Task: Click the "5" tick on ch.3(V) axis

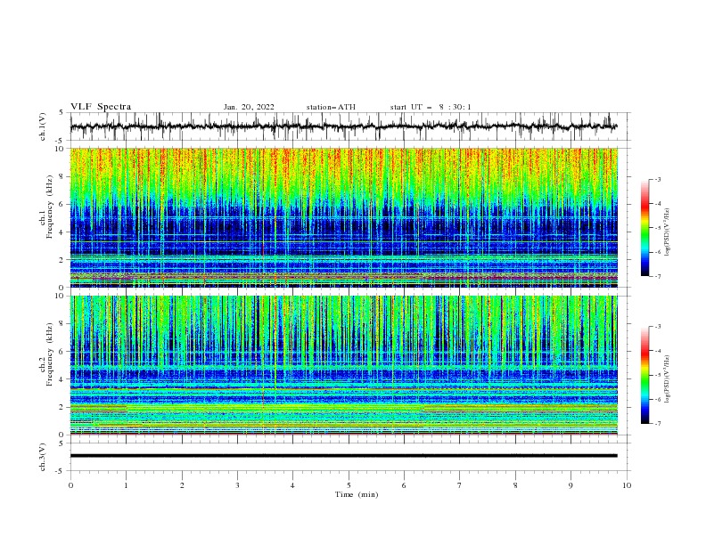Action: coord(62,443)
